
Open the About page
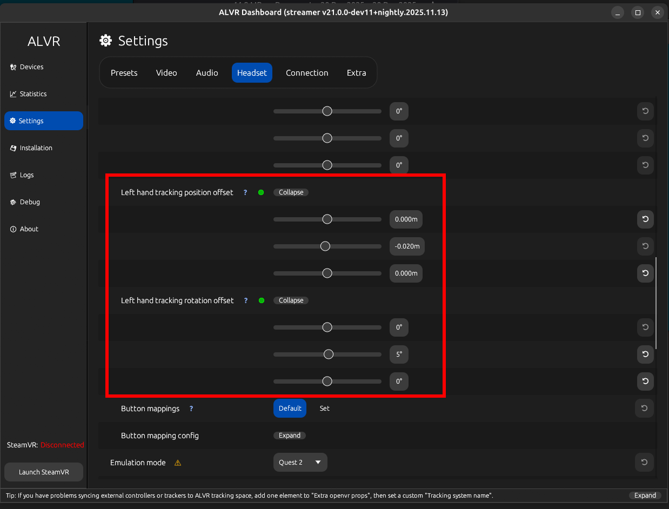click(28, 229)
